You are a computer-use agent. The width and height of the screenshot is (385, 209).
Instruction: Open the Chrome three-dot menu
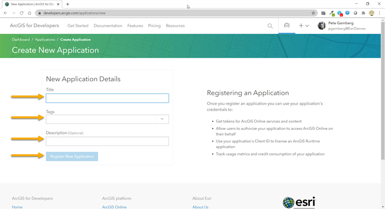(379, 13)
